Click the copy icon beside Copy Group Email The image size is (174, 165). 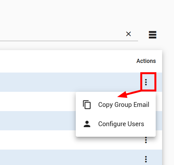(87, 105)
